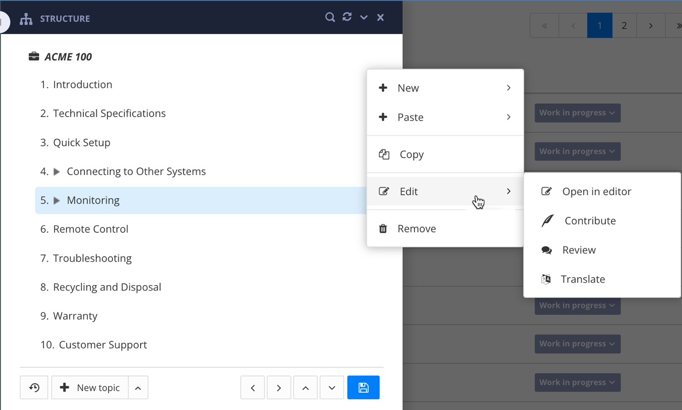Save the structure with the disk icon

(x=363, y=387)
